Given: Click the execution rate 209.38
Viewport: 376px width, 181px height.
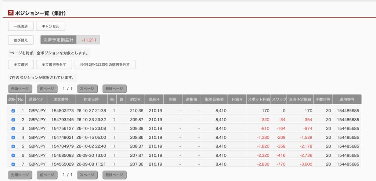Looking at the screenshot, I should point(137,128).
